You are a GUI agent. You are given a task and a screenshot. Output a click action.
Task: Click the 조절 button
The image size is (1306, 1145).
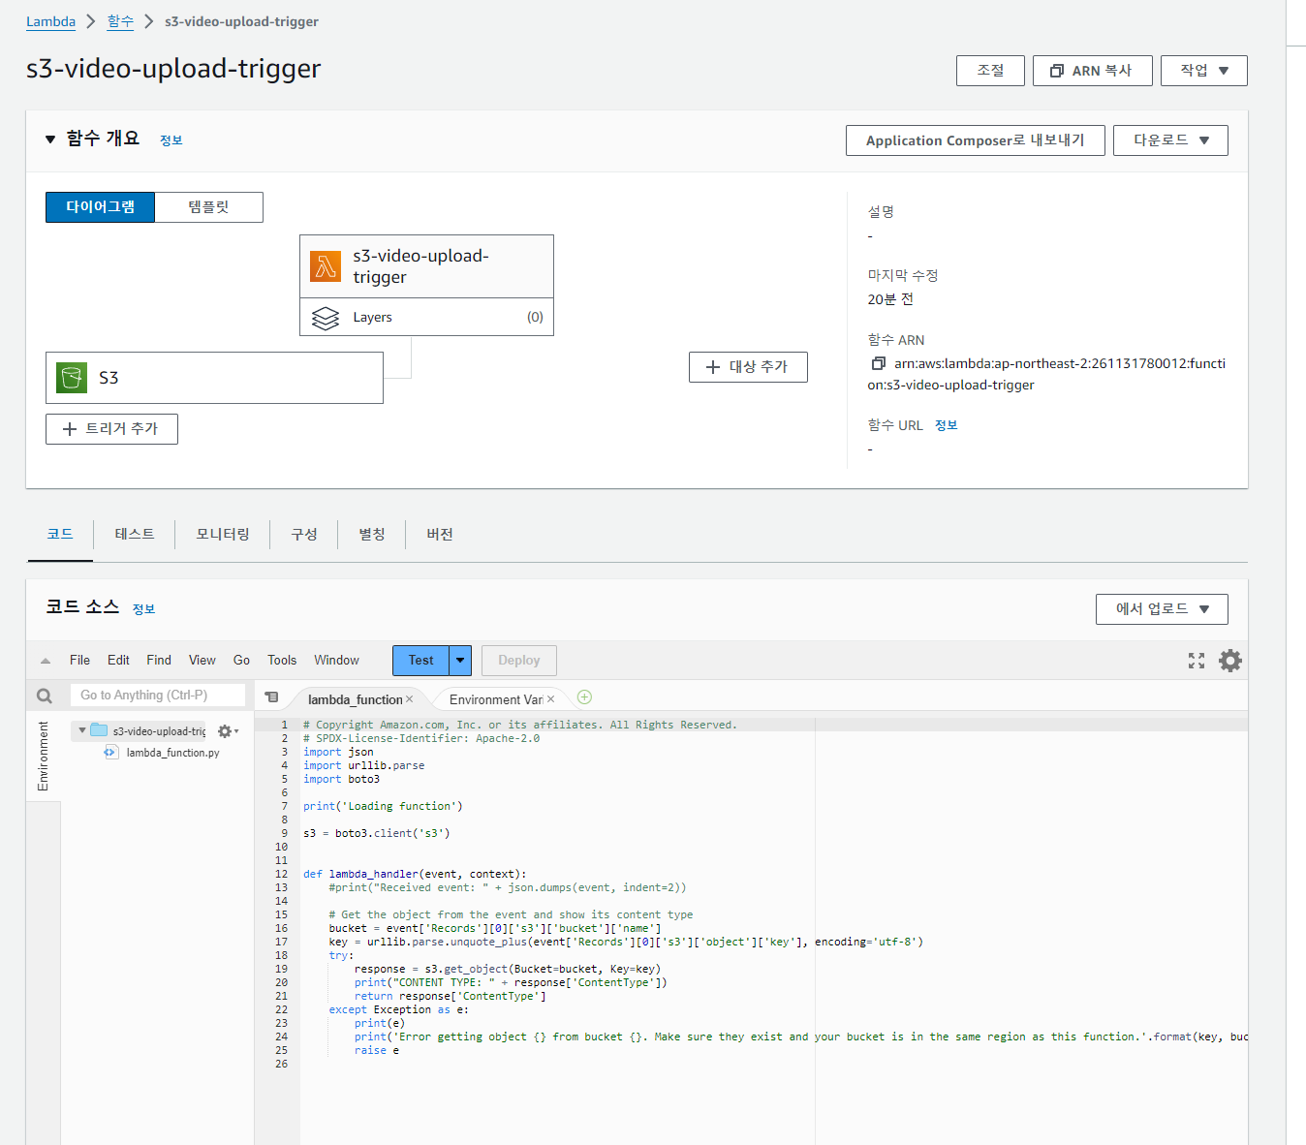click(990, 71)
